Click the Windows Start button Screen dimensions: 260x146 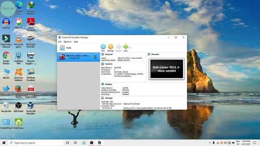coord(4,143)
